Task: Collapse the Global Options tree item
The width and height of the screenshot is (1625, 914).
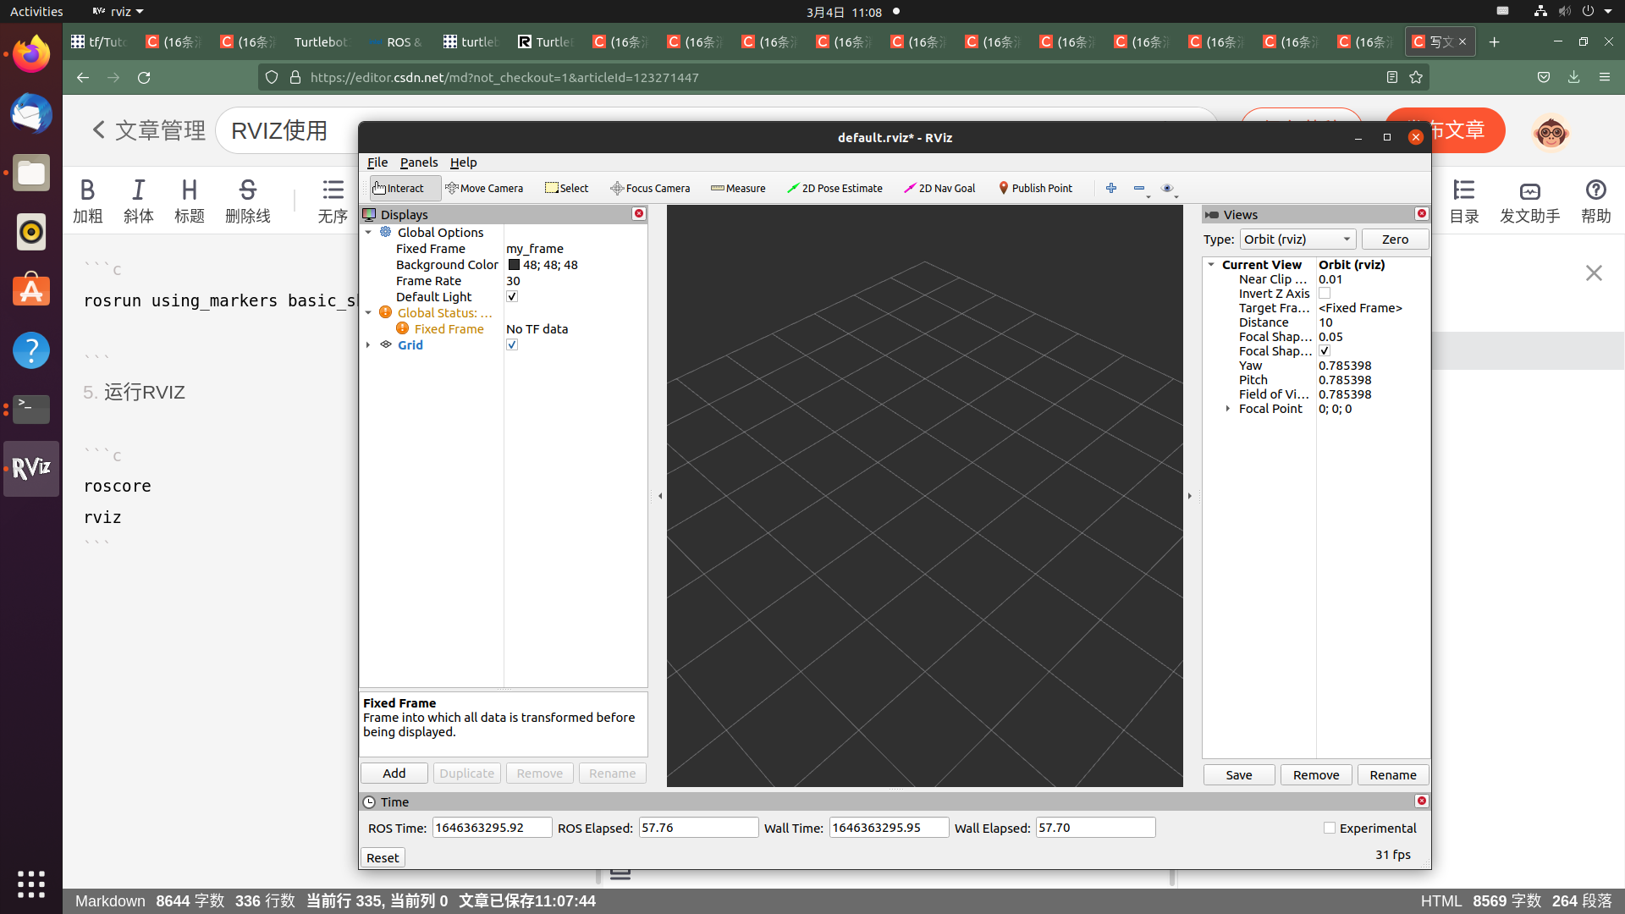Action: click(x=368, y=232)
